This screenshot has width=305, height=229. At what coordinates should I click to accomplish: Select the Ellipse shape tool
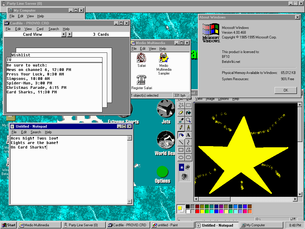(181, 157)
